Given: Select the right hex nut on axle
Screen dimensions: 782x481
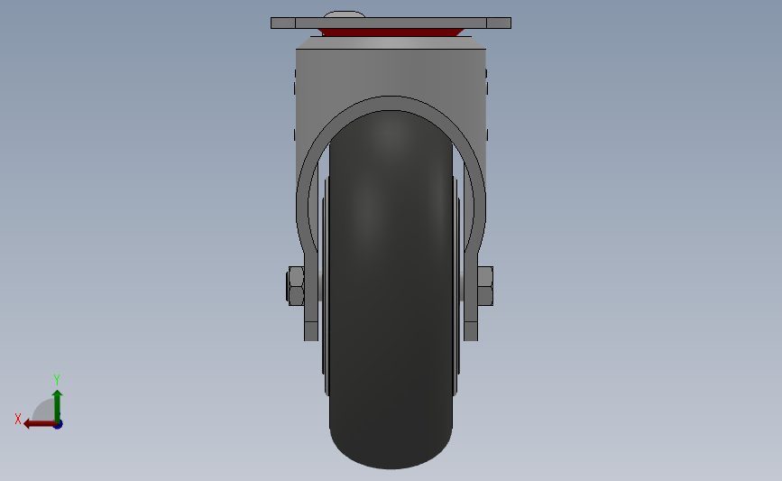Looking at the screenshot, I should pos(485,286).
